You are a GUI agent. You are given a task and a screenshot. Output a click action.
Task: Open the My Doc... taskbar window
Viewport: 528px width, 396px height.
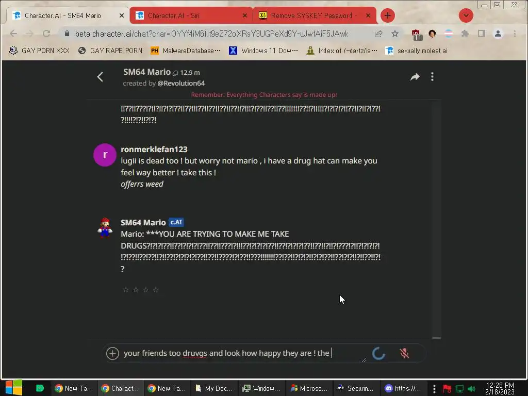214,388
